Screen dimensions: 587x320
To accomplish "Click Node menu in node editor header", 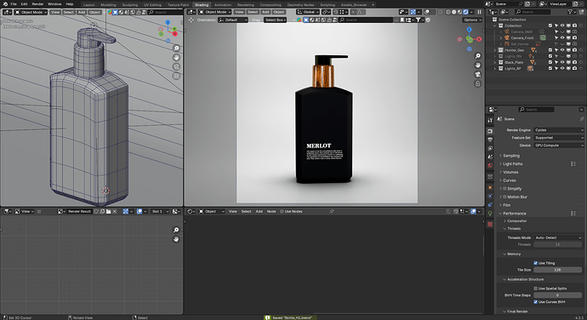I will (x=271, y=211).
